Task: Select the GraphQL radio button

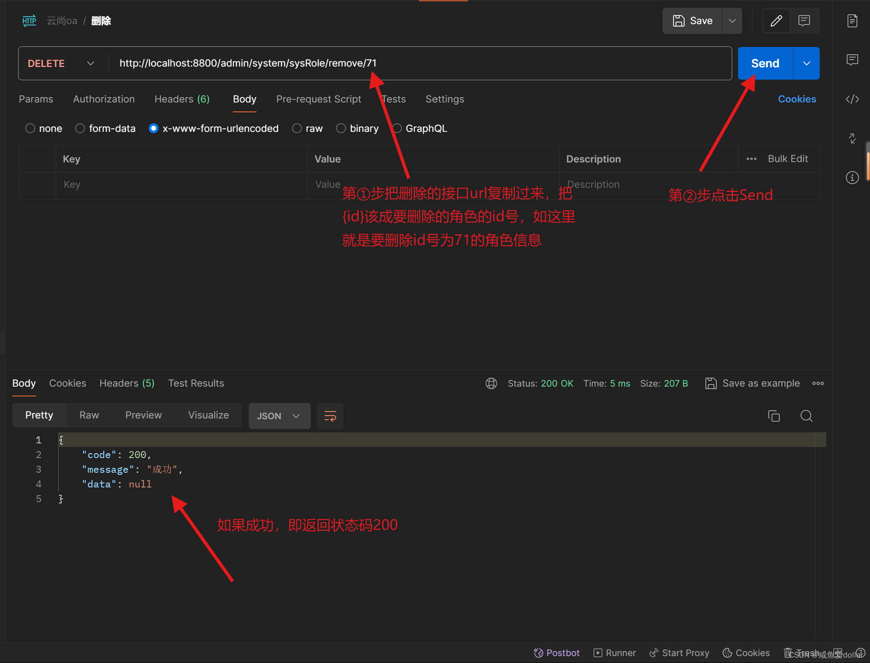Action: pos(397,129)
